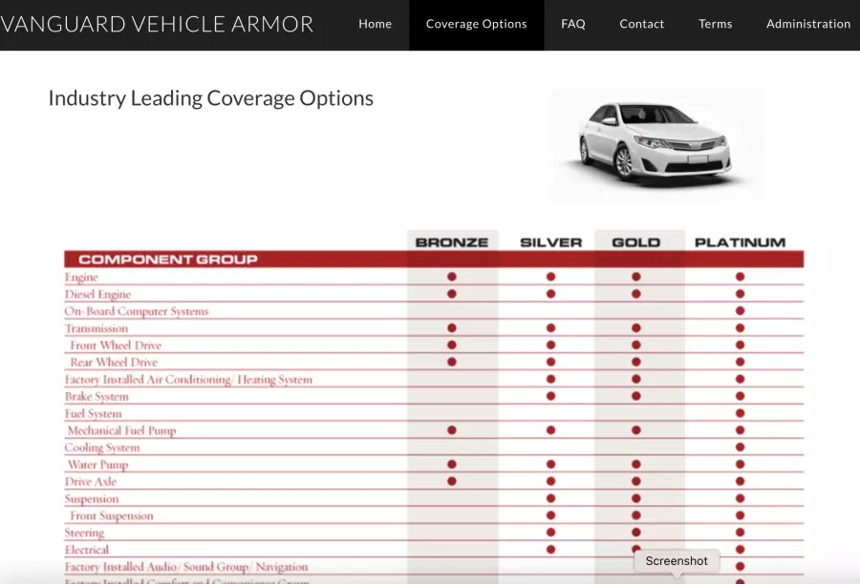Click the Gold dot for Suspension

pyautogui.click(x=636, y=498)
